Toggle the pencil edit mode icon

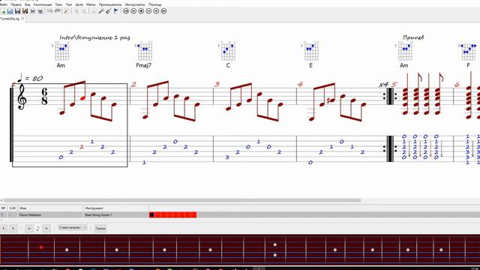(x=66, y=11)
